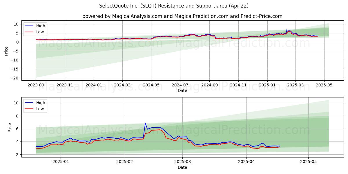The width and height of the screenshot is (348, 174).
Task: Click the bottom chart x-axis label '2025-02'
Action: point(124,162)
